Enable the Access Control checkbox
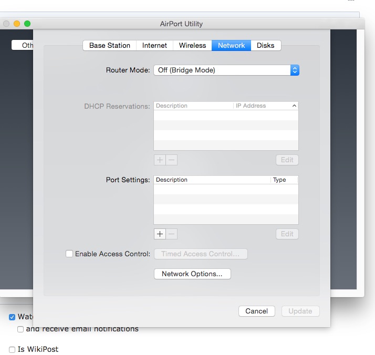Viewport: 375px width, 355px height. point(69,254)
